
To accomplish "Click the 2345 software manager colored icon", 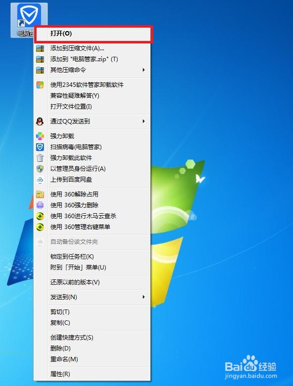I will (40, 85).
